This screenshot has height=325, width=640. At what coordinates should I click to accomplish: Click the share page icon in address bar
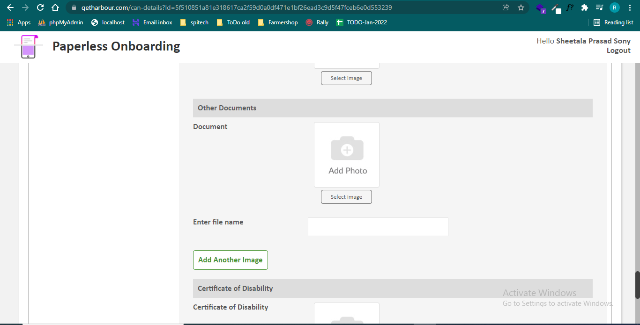coord(506,7)
